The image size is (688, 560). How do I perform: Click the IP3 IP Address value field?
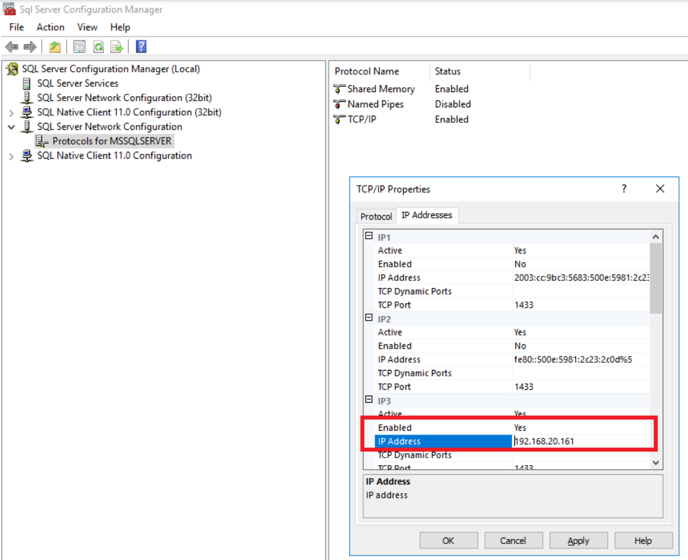coord(580,441)
